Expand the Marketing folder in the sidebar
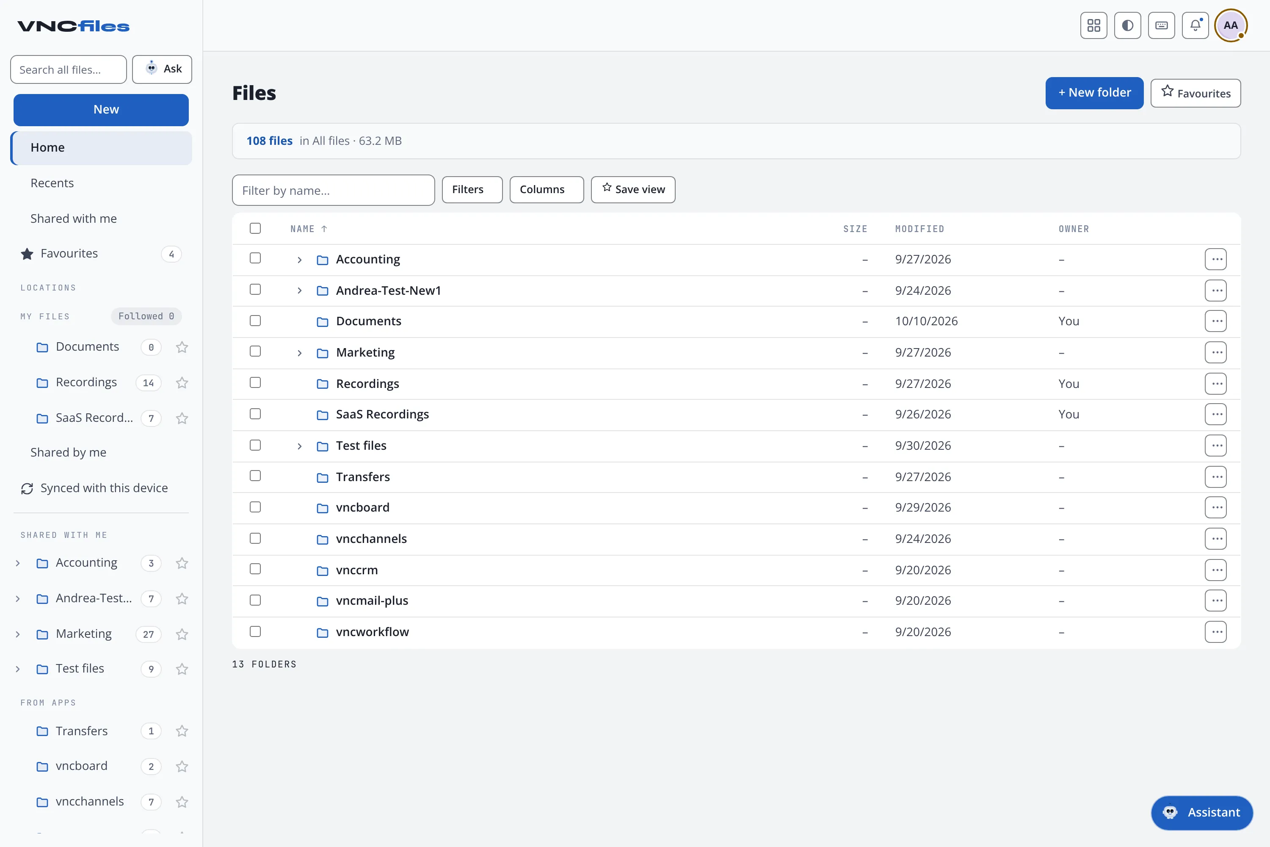The width and height of the screenshot is (1270, 847). pyautogui.click(x=18, y=634)
